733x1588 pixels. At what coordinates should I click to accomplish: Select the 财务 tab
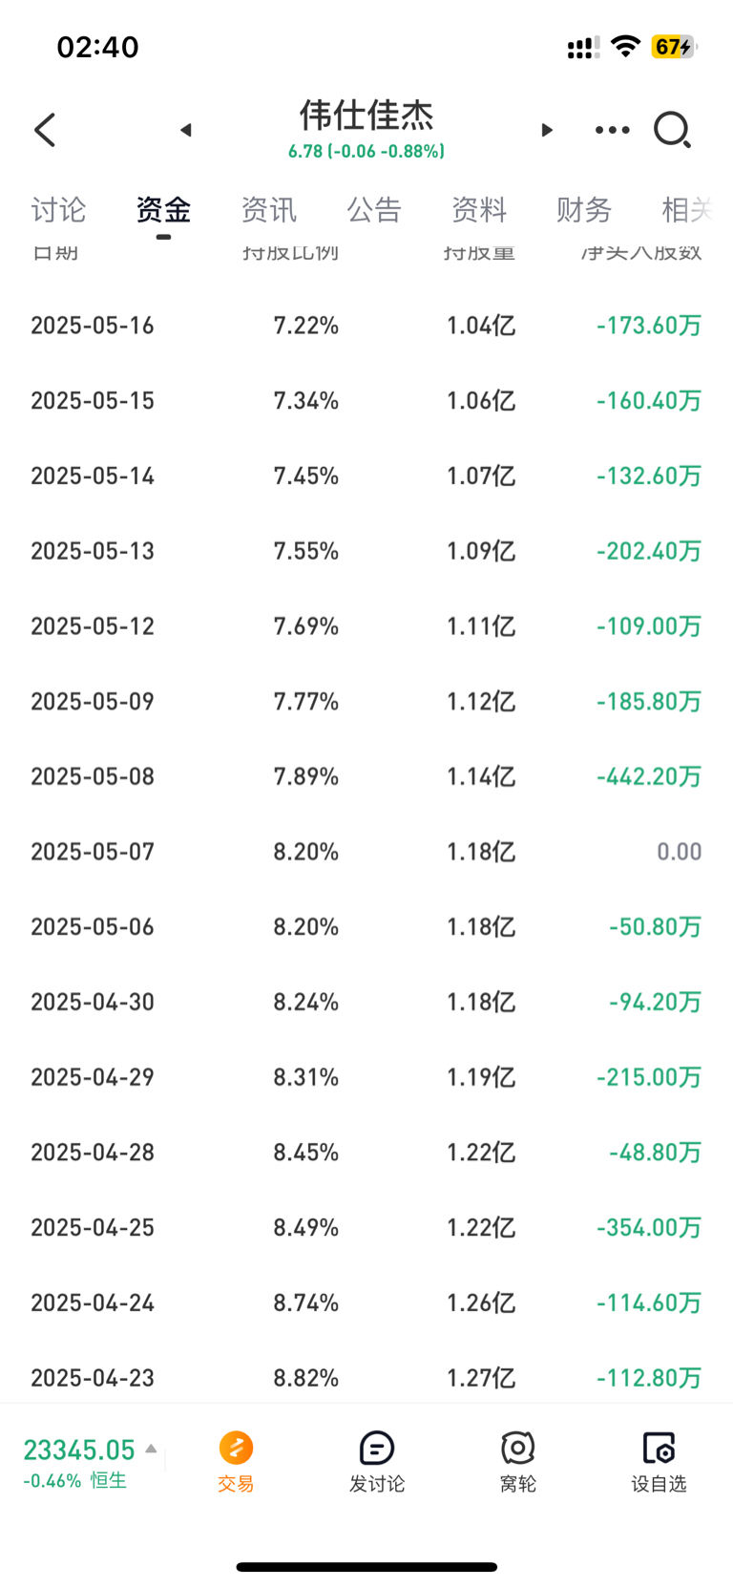pyautogui.click(x=583, y=209)
